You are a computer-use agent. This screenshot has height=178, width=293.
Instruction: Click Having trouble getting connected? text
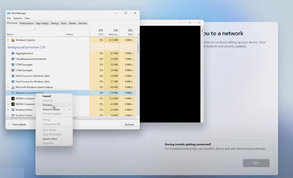coord(188,144)
